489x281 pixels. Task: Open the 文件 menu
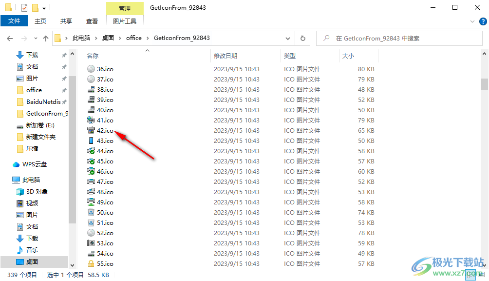point(14,21)
